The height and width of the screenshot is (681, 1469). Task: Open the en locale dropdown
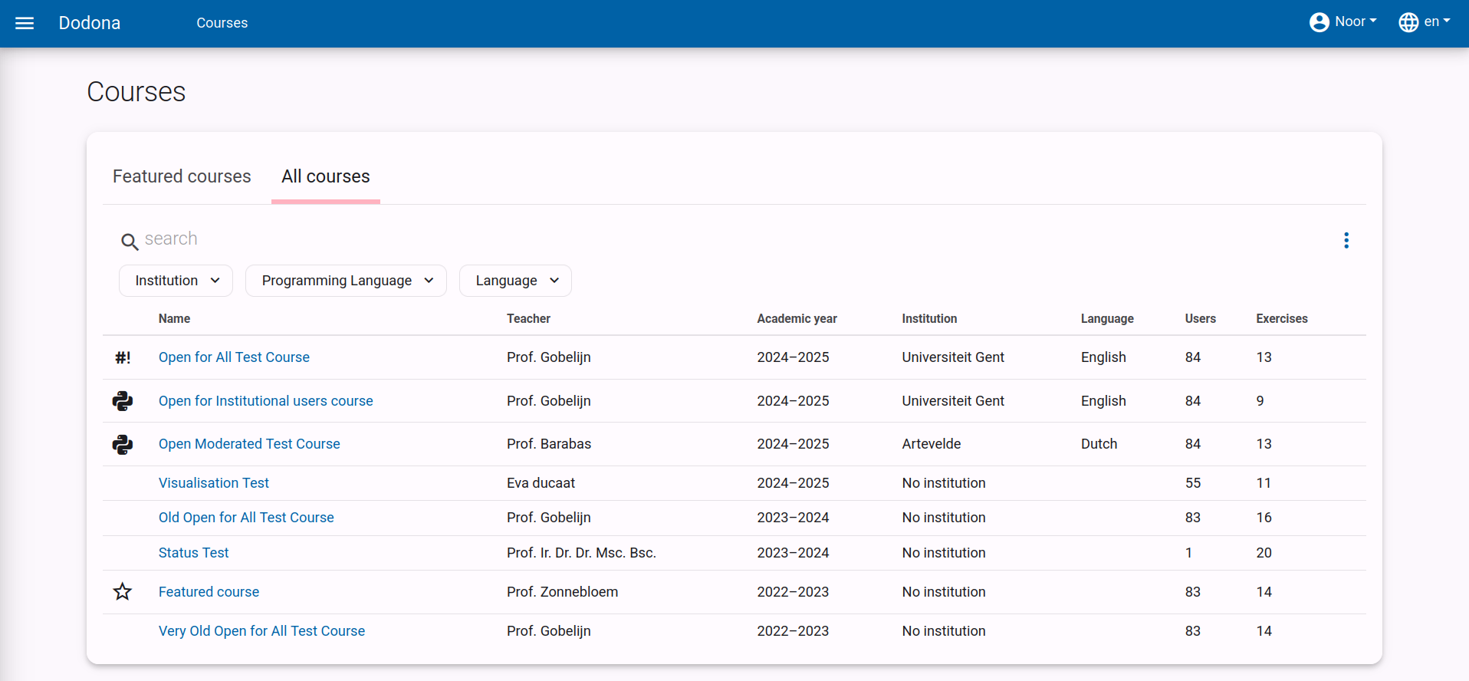1425,22
